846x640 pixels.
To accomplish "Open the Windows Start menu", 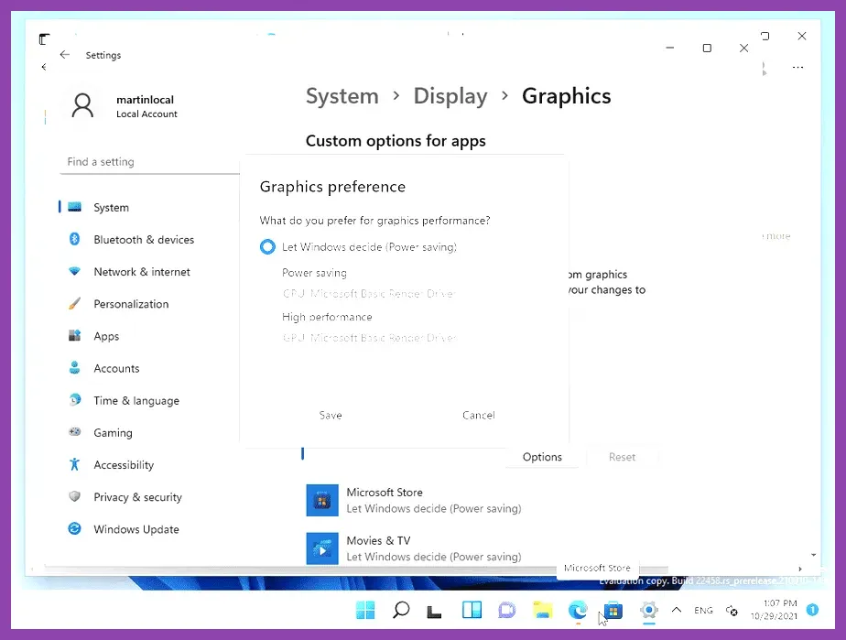I will coord(365,611).
